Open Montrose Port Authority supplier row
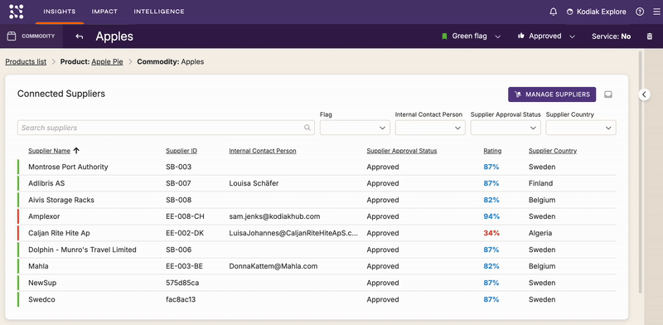Image resolution: width=663 pixels, height=325 pixels. [317, 167]
